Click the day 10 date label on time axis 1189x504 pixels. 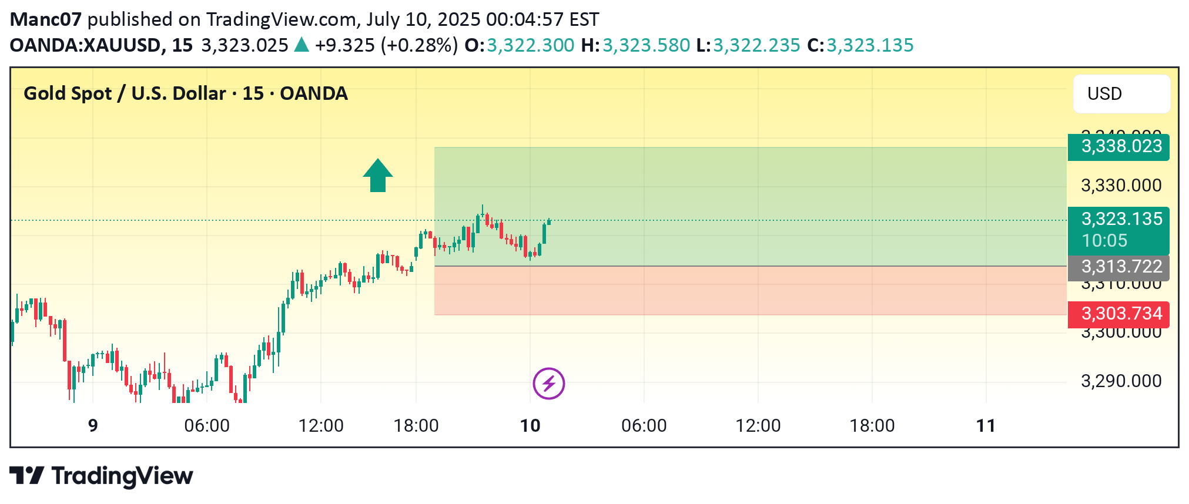(x=530, y=425)
